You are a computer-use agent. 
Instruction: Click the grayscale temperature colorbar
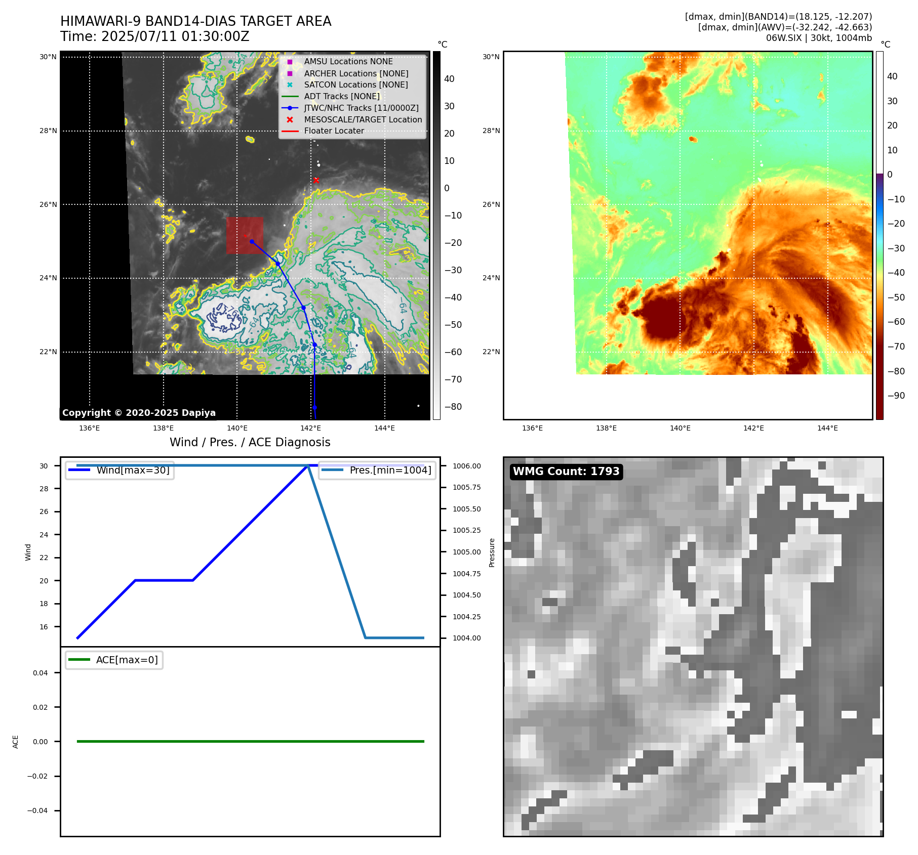436,235
